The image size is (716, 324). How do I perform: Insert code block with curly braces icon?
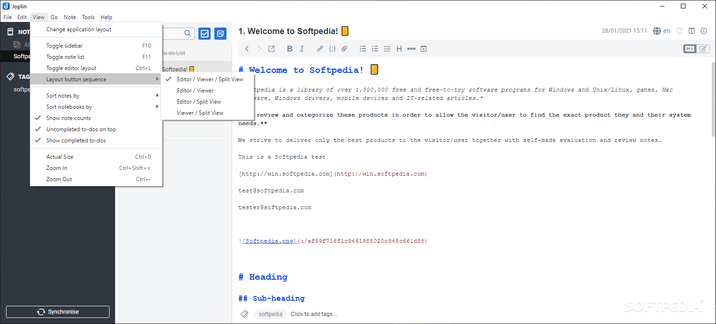[332, 49]
